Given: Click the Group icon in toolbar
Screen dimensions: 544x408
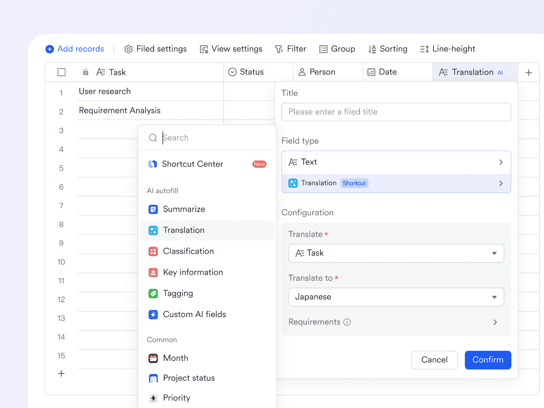Looking at the screenshot, I should (x=323, y=49).
